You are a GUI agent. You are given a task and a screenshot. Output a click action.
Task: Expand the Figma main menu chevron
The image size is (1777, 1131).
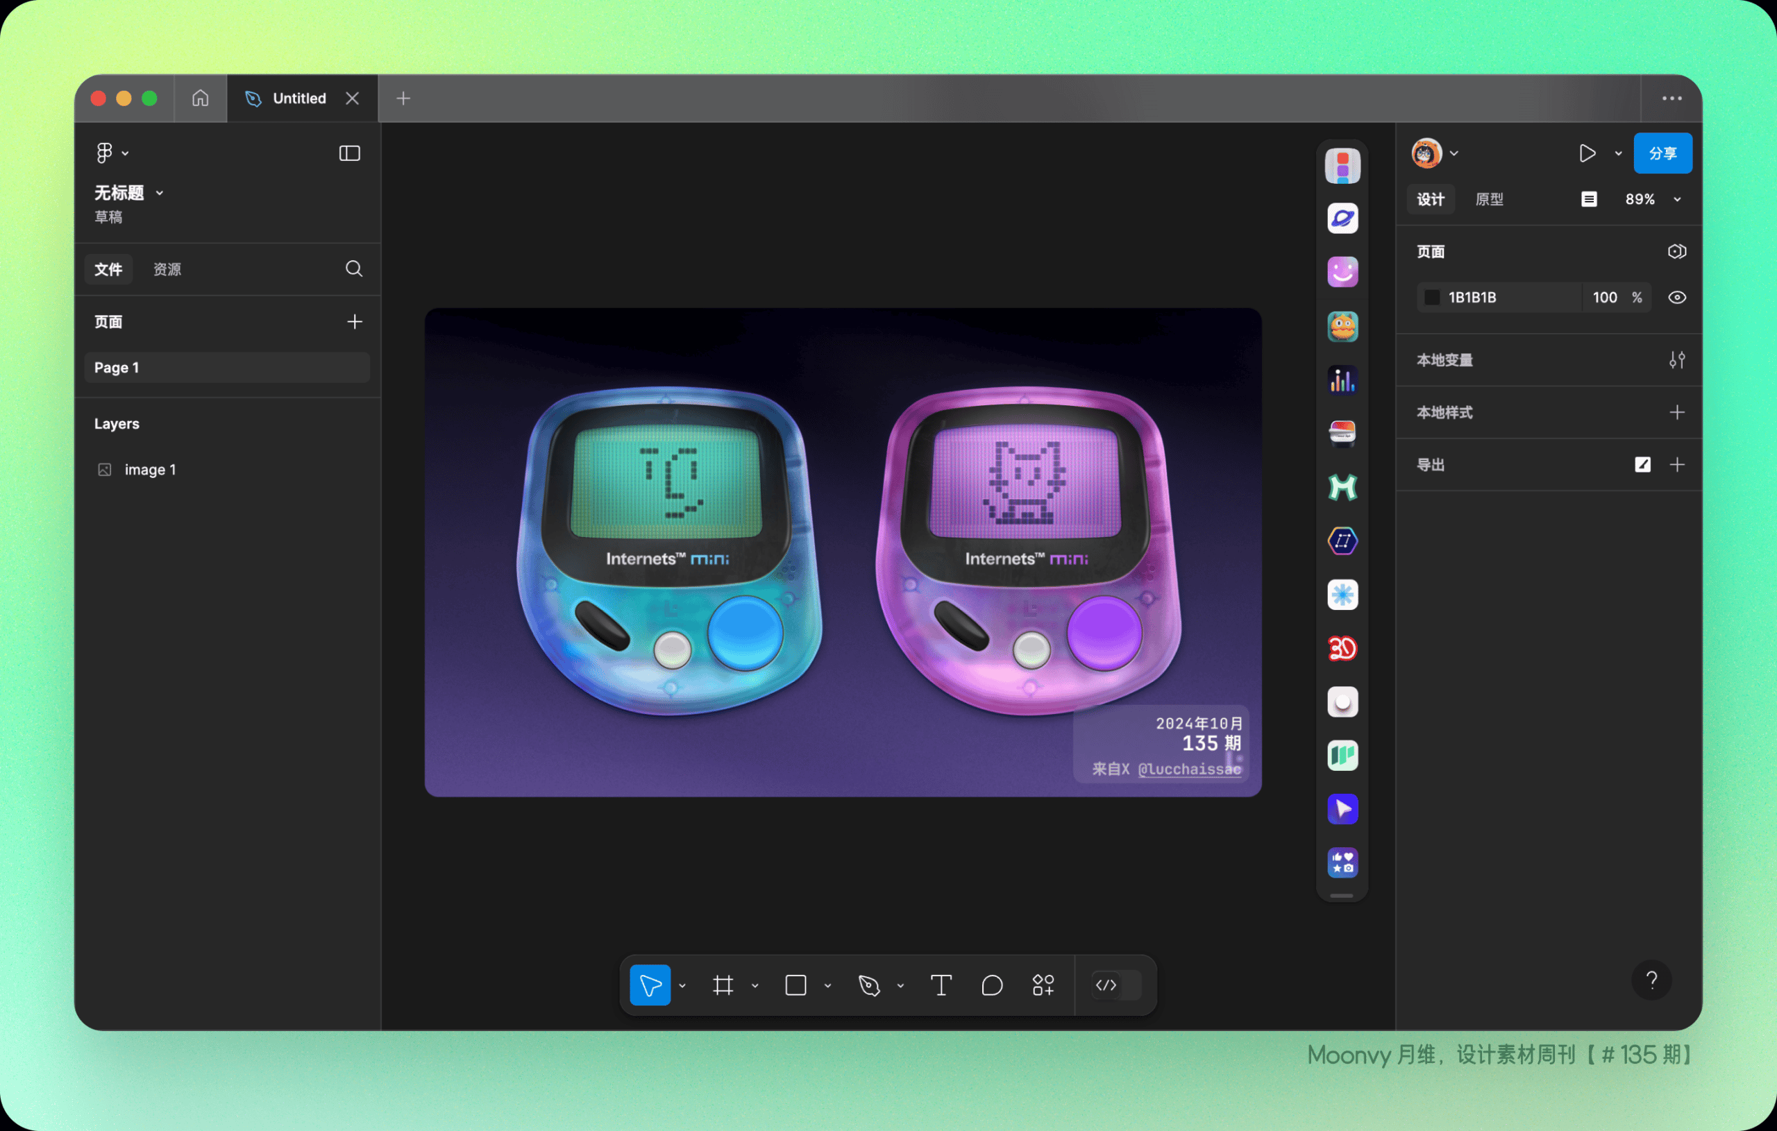(126, 153)
